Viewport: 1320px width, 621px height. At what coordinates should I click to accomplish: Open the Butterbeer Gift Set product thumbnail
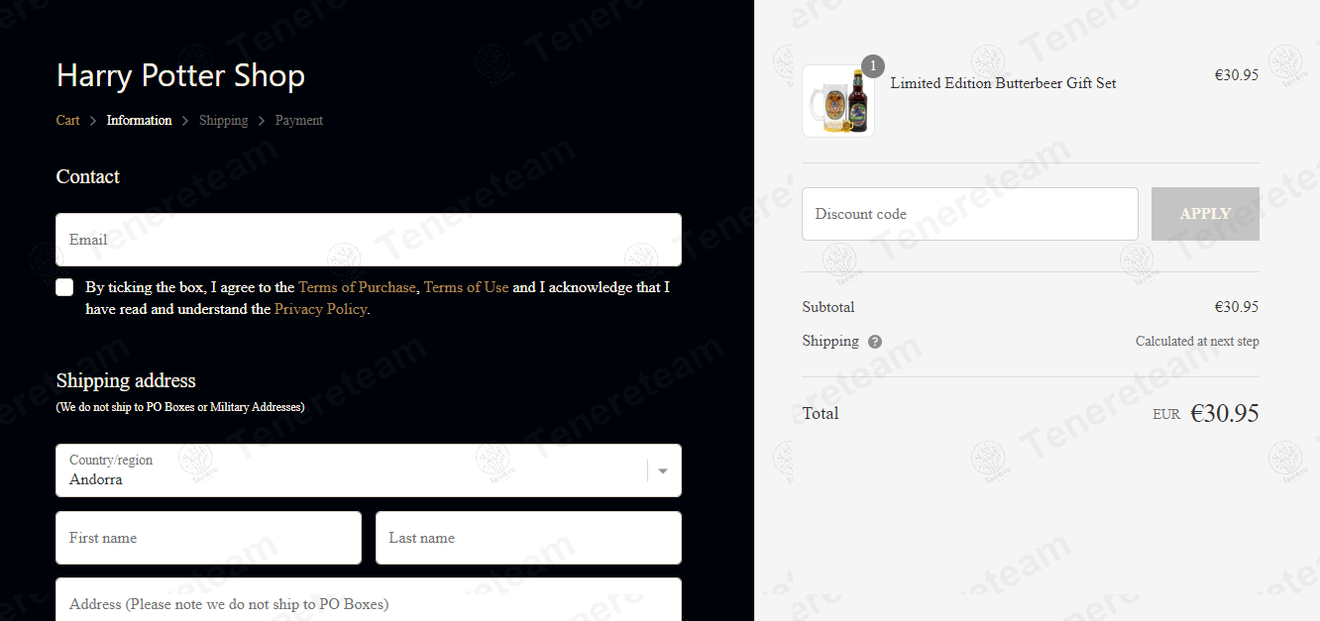[838, 101]
